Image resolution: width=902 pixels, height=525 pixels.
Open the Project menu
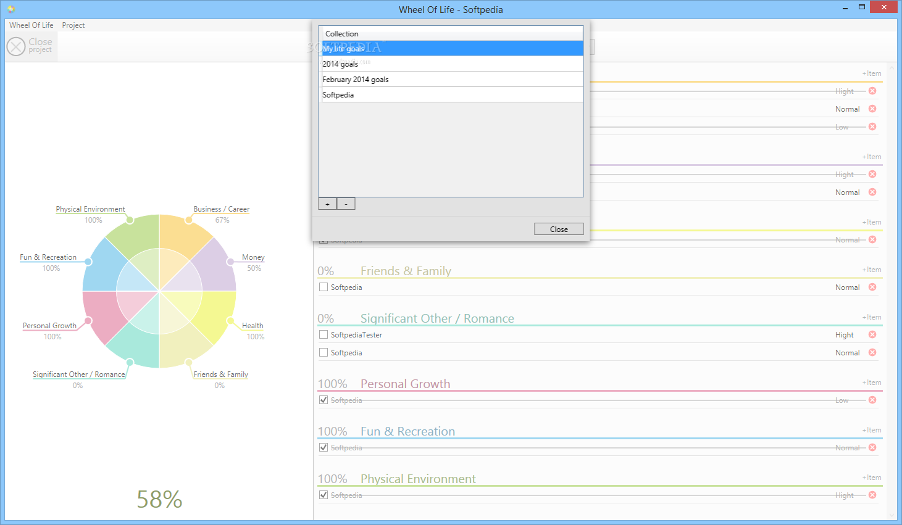(73, 25)
